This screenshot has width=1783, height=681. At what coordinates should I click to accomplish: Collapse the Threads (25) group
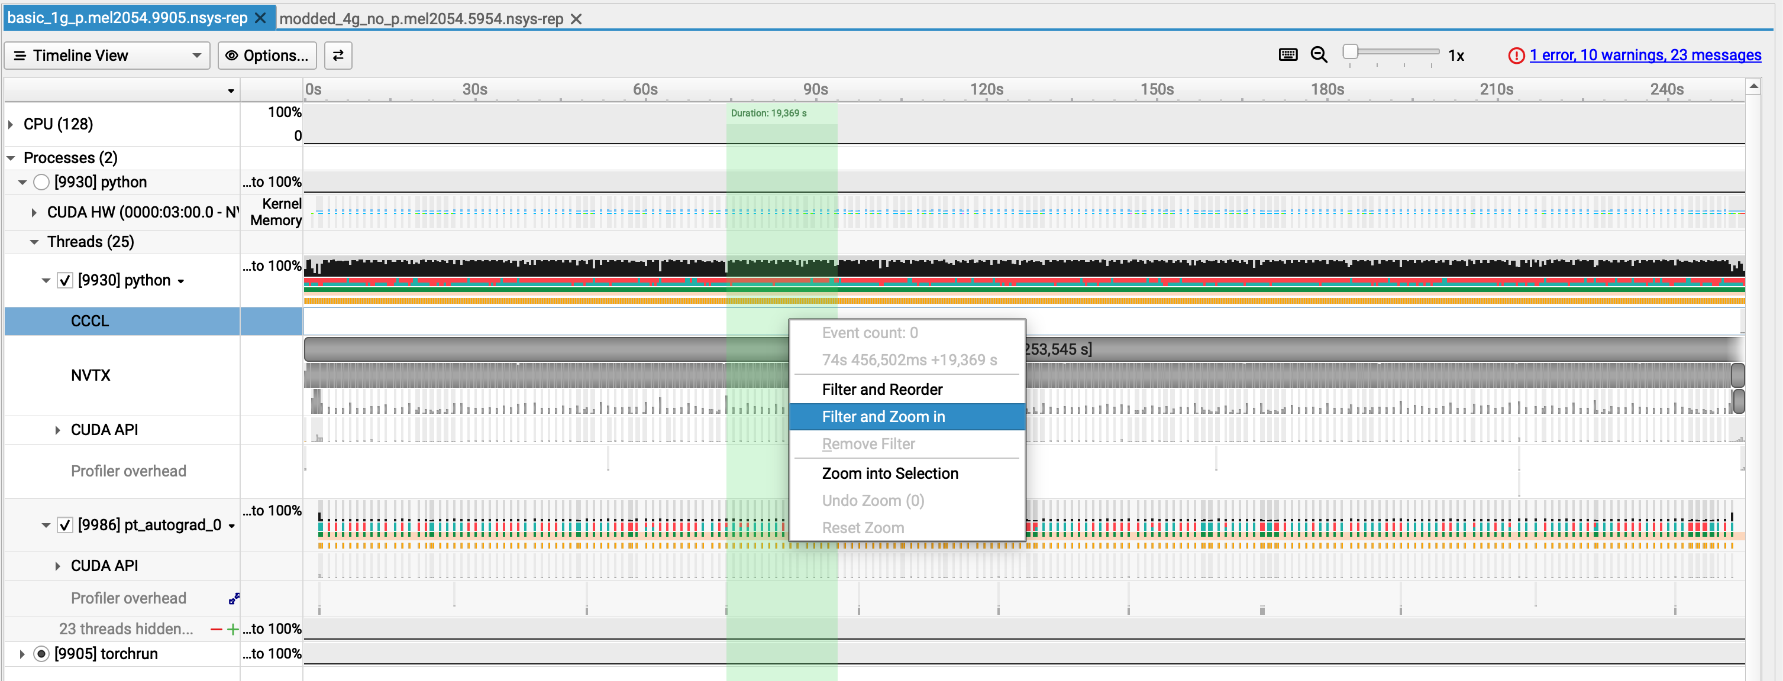tap(34, 242)
